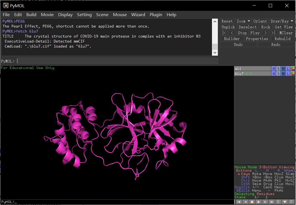This screenshot has height=205, width=296.
Task: Open the Action menu for the 6lu7 object
Action: (274, 74)
